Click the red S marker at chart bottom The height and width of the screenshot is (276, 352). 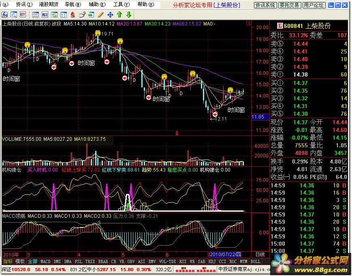tap(177, 134)
